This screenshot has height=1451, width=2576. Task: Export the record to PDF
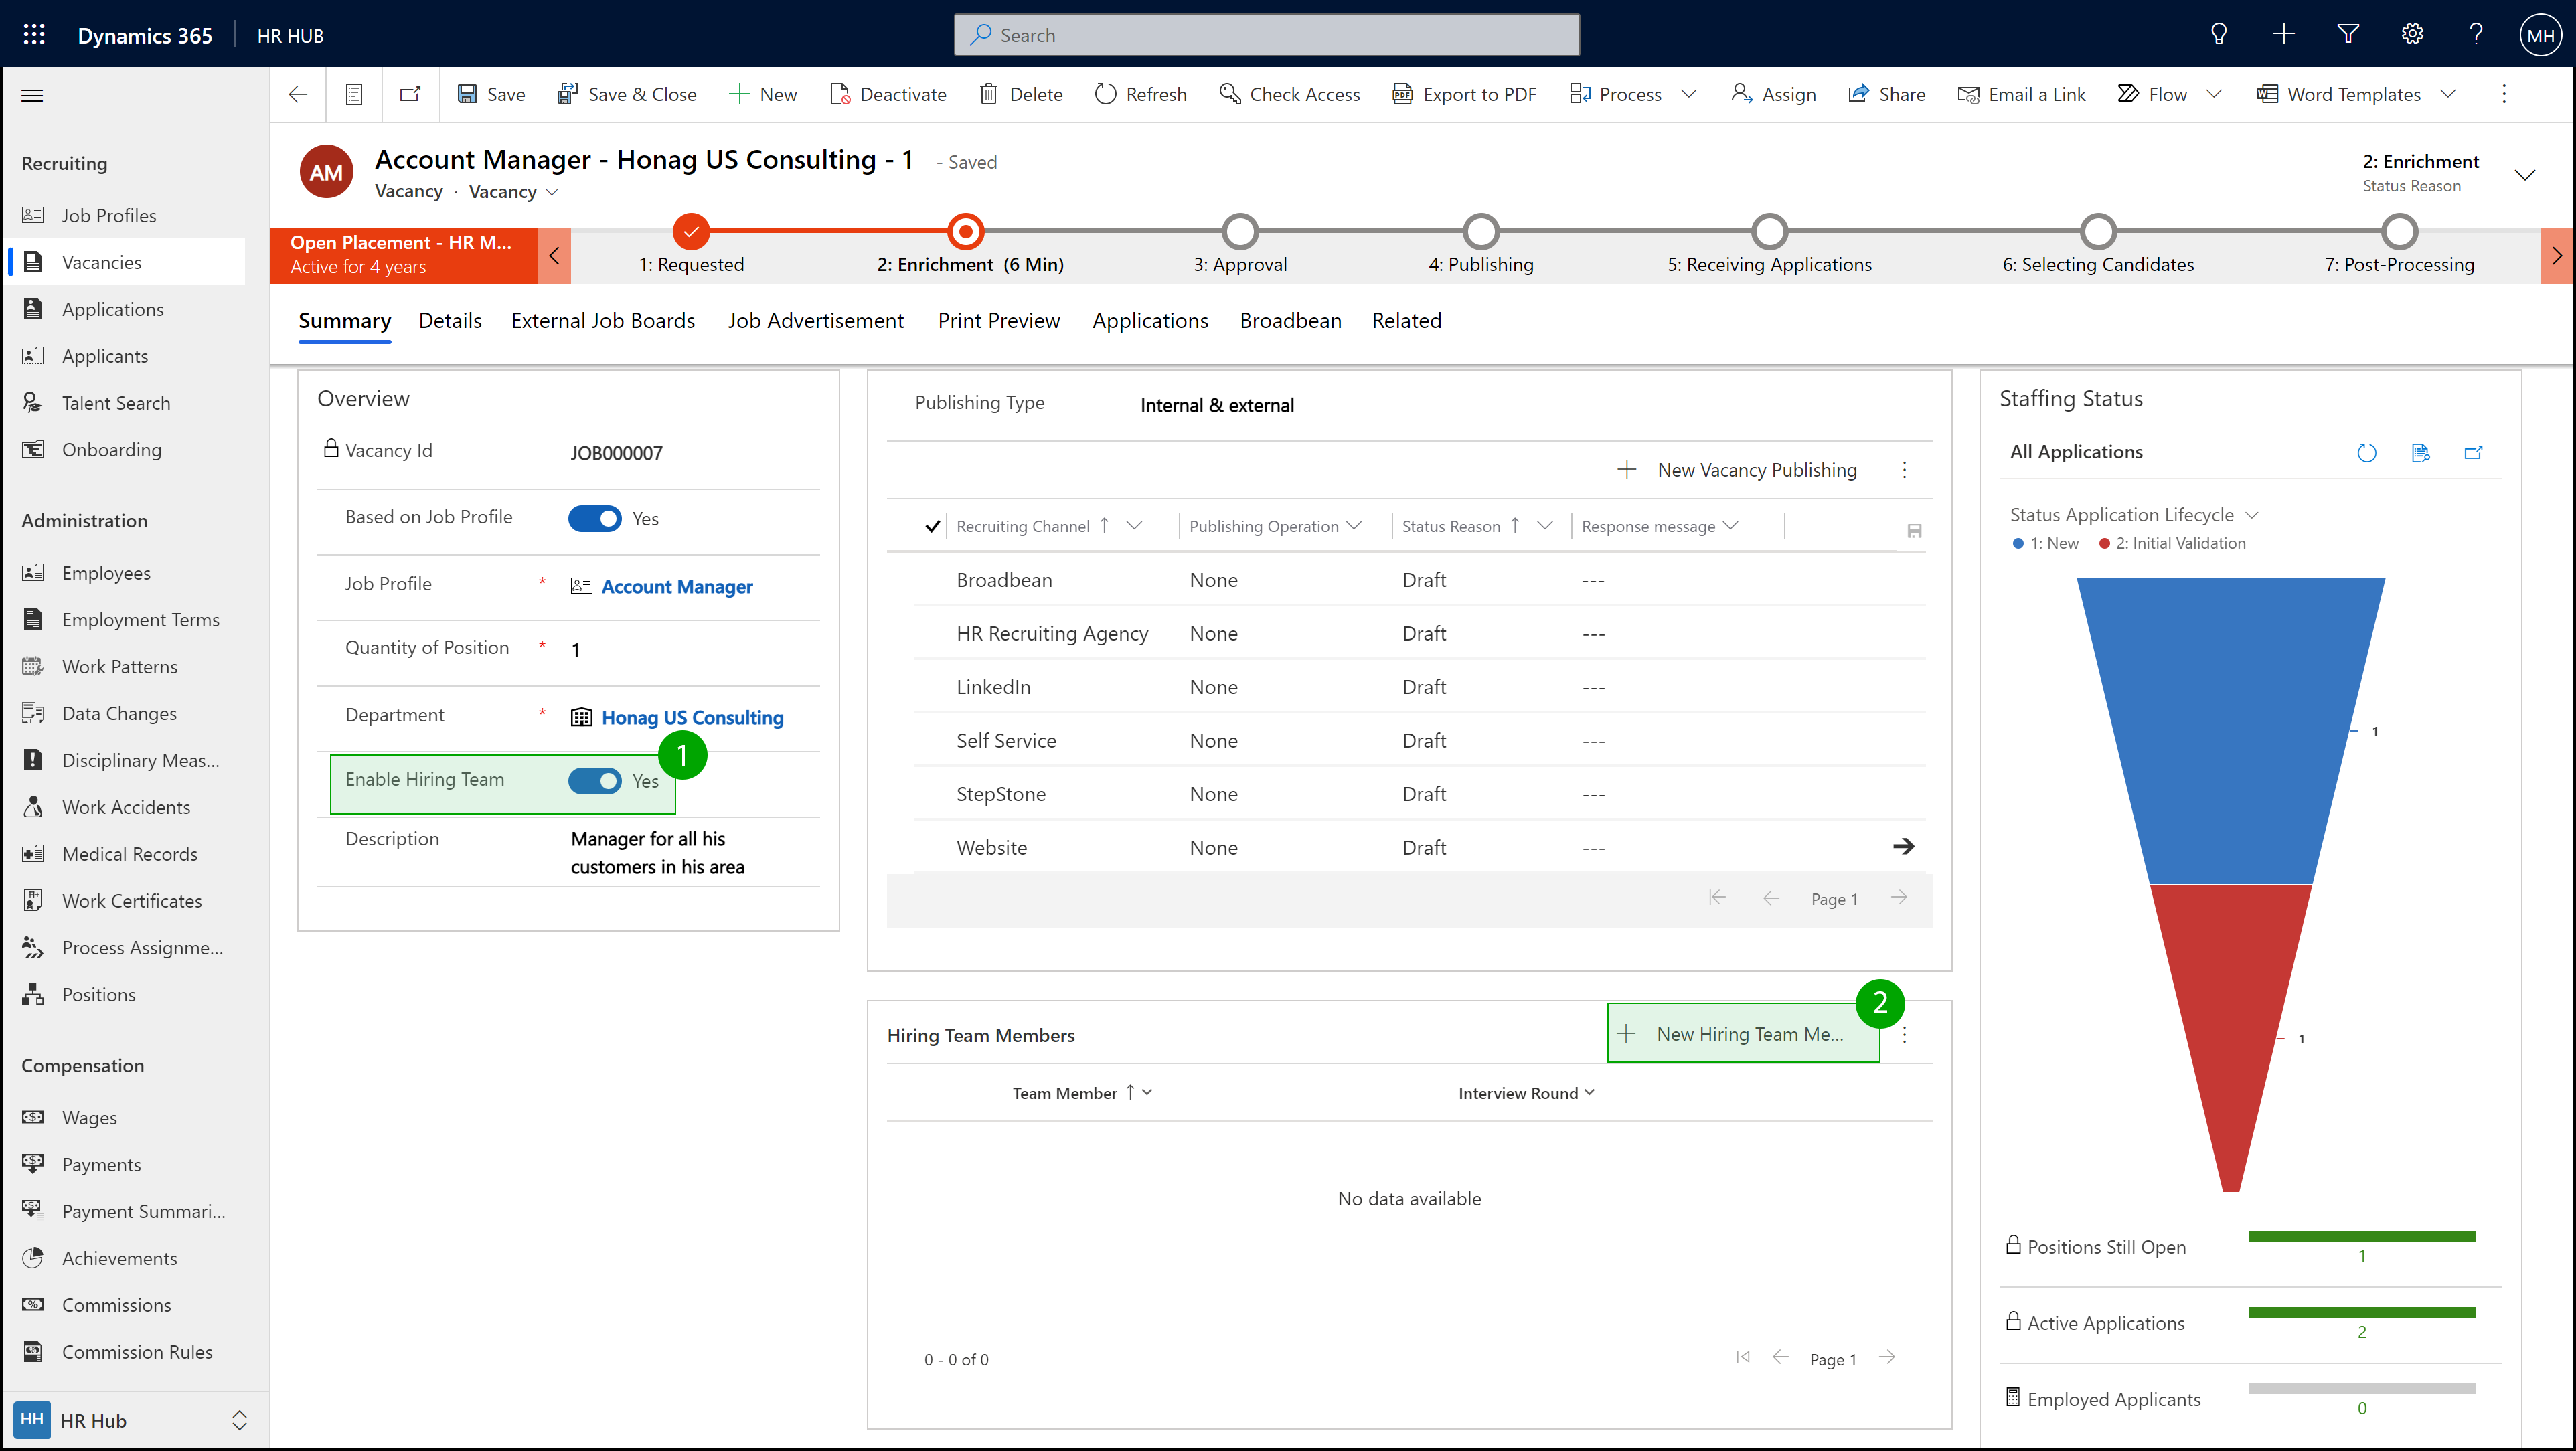(1465, 94)
